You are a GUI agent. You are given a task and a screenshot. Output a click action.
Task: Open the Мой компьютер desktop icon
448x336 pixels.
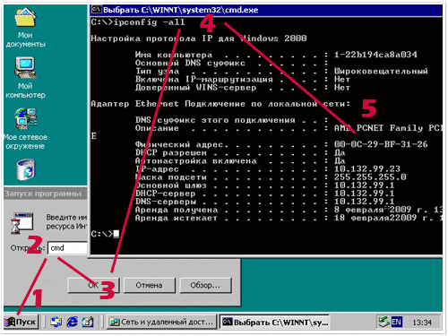(25, 78)
